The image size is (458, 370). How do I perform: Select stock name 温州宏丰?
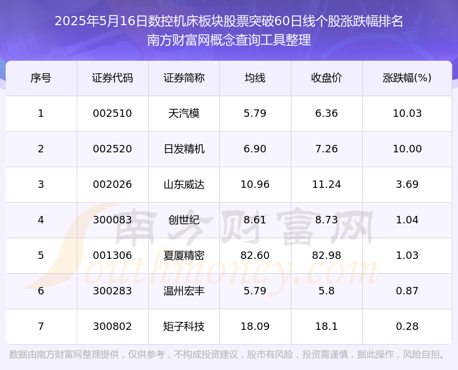click(x=184, y=291)
